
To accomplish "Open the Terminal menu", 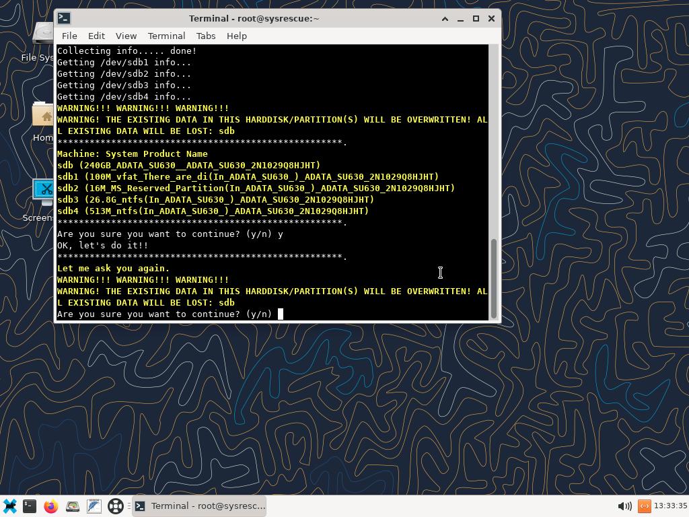I will (166, 36).
